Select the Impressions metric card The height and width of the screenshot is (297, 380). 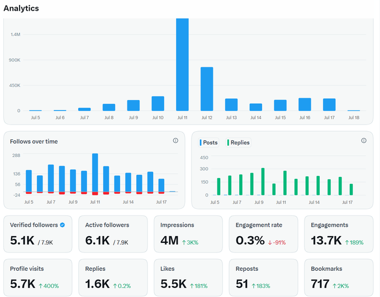(188, 234)
